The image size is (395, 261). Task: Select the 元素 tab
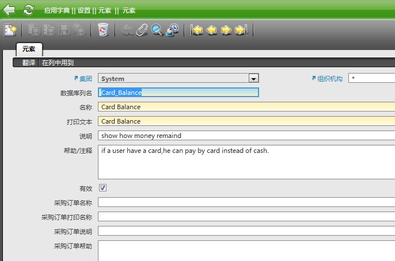(29, 49)
